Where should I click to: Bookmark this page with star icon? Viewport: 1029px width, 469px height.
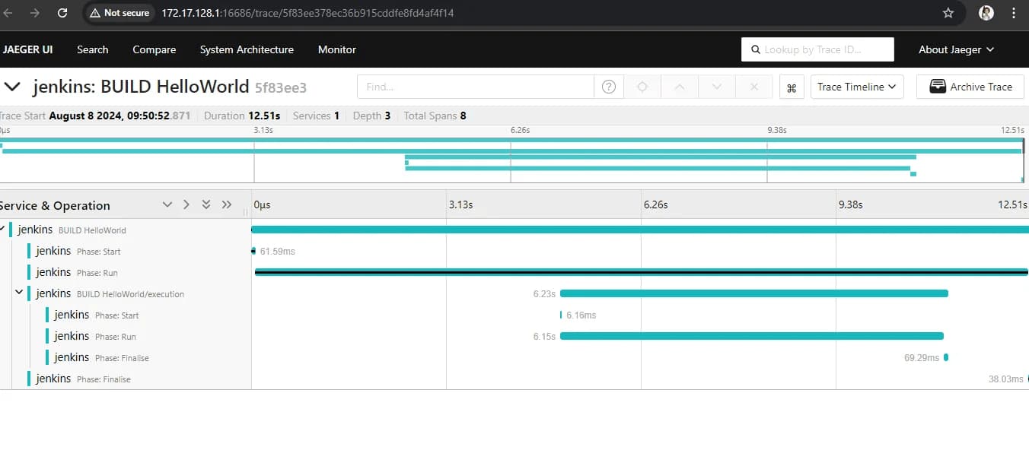click(948, 13)
